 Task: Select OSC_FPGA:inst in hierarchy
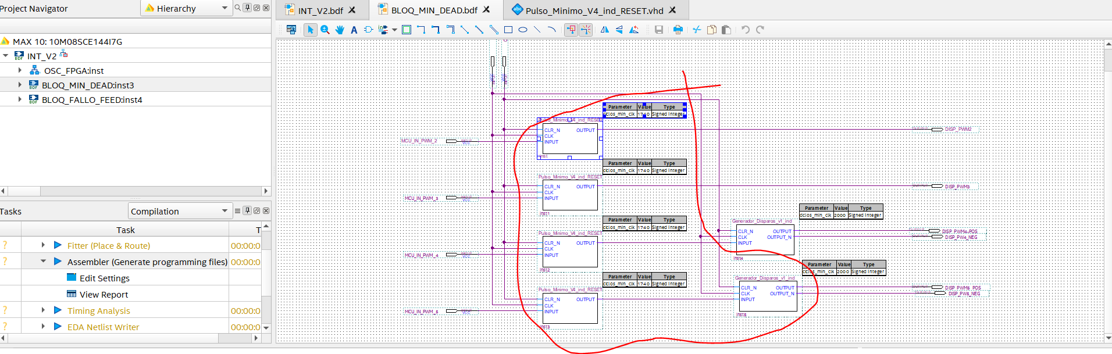pos(74,71)
